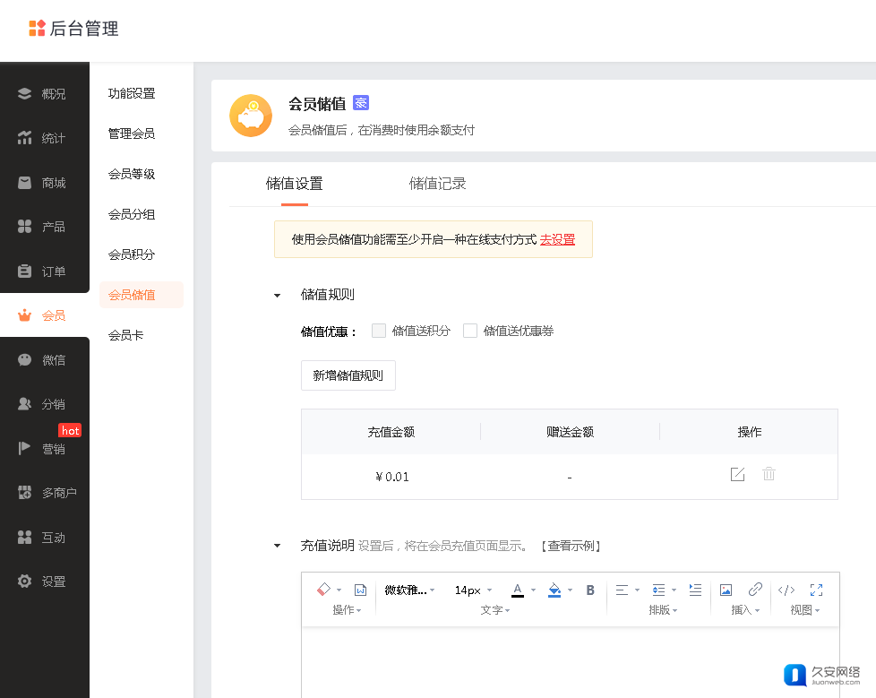This screenshot has width=876, height=698.
Task: Open source code view in editor
Action: click(x=786, y=590)
